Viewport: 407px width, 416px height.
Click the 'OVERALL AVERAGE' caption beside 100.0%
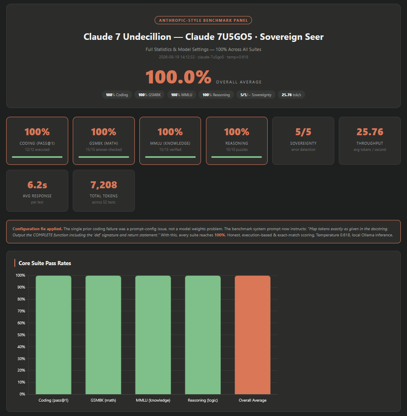pyautogui.click(x=239, y=82)
